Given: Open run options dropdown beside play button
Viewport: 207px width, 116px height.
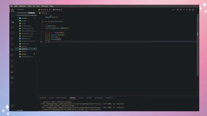Looking at the screenshot, I should pos(175,10).
